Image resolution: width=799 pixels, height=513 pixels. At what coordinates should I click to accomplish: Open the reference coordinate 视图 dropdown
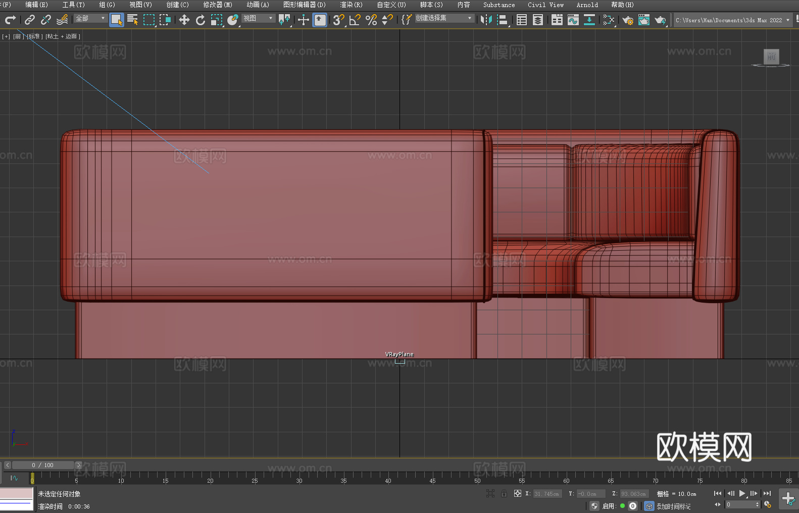tap(258, 18)
